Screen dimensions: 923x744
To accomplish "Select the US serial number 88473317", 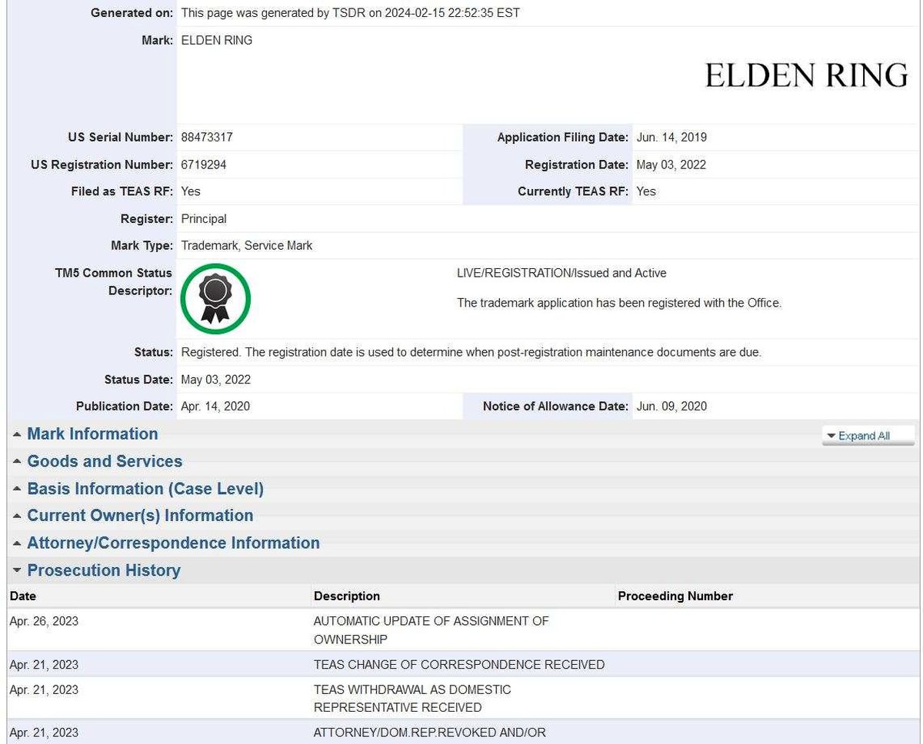I will 207,138.
